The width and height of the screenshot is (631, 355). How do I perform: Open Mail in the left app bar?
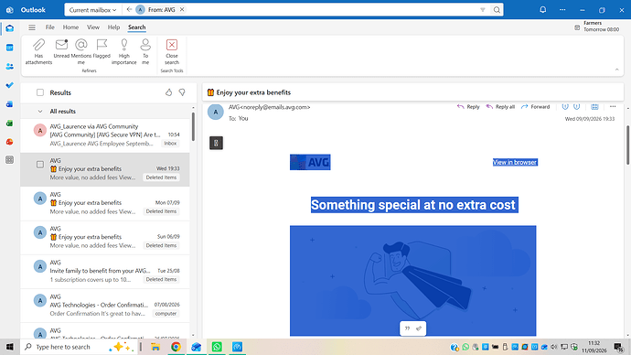pyautogui.click(x=10, y=28)
